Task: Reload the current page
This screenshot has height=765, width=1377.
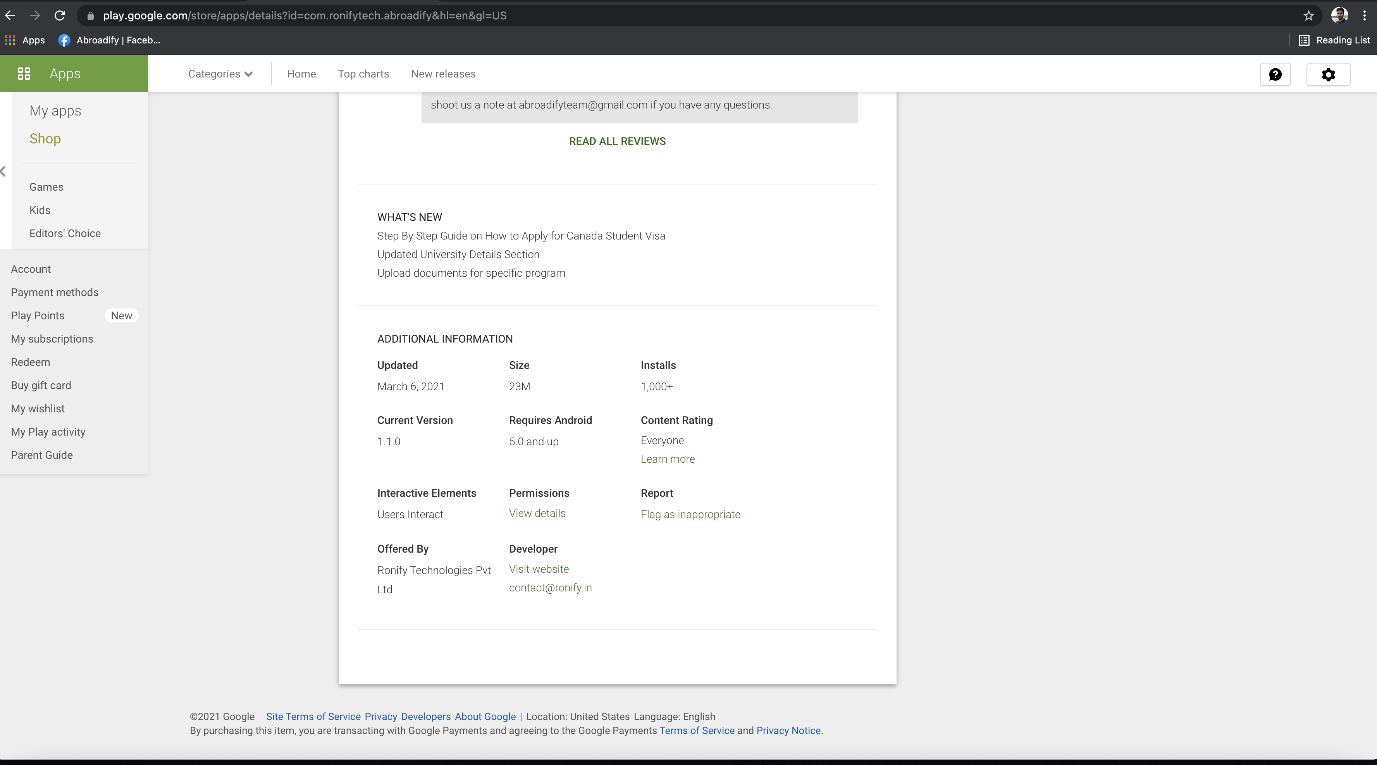Action: [60, 16]
